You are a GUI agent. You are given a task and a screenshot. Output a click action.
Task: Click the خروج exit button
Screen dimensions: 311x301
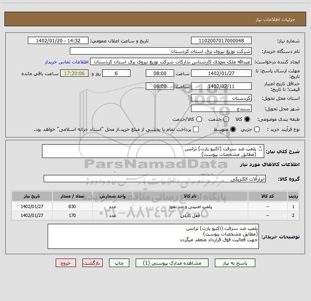tap(66, 263)
